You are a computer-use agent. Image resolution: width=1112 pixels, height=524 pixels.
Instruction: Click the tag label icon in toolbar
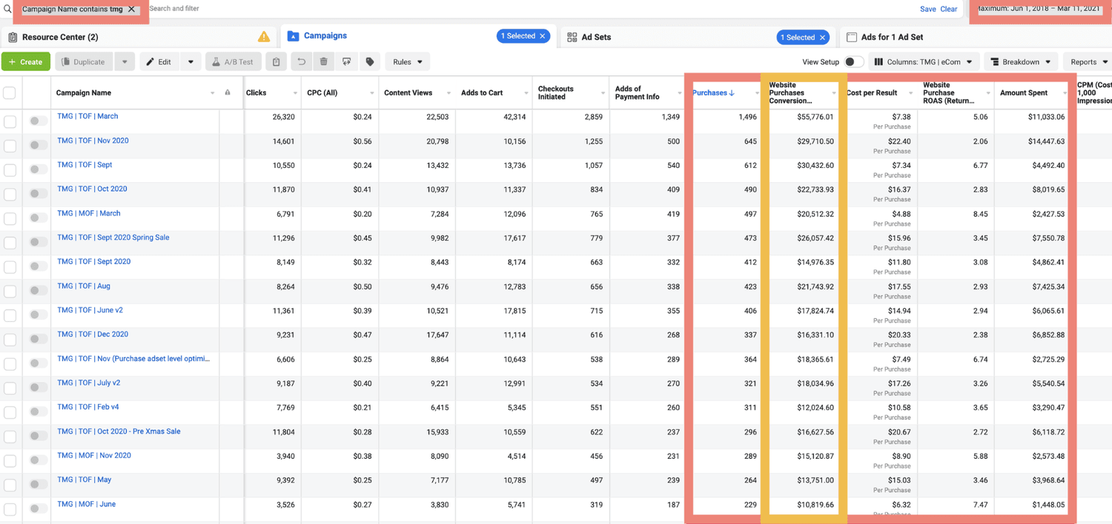coord(370,62)
